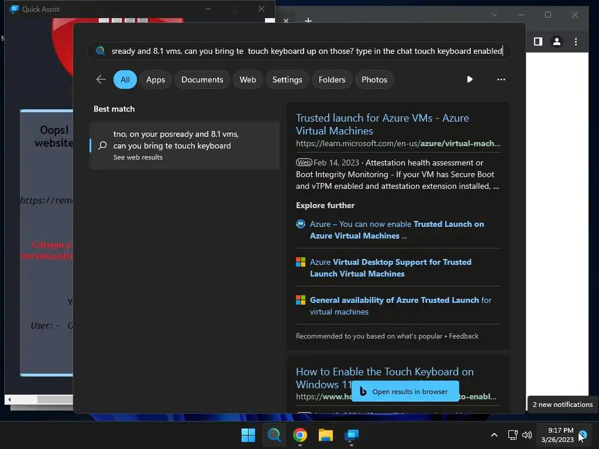Open Chrome three-dot menu

click(x=576, y=42)
